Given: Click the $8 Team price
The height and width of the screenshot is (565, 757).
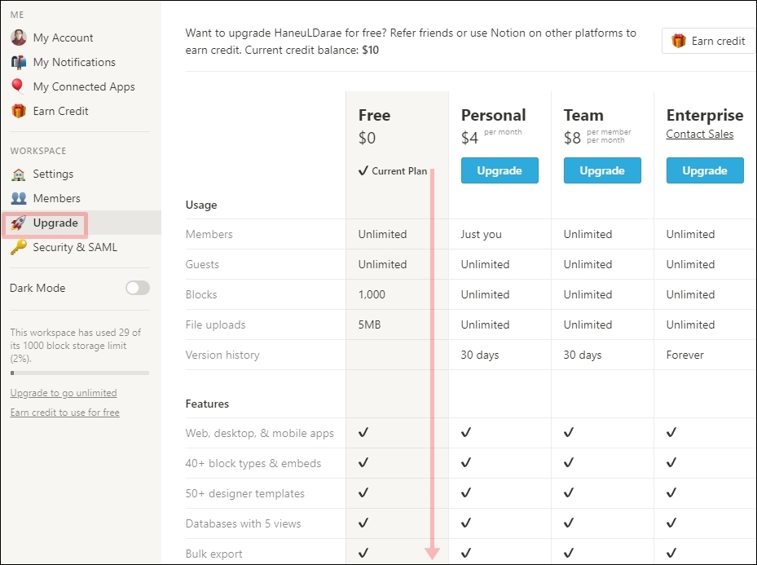Looking at the screenshot, I should [x=572, y=138].
